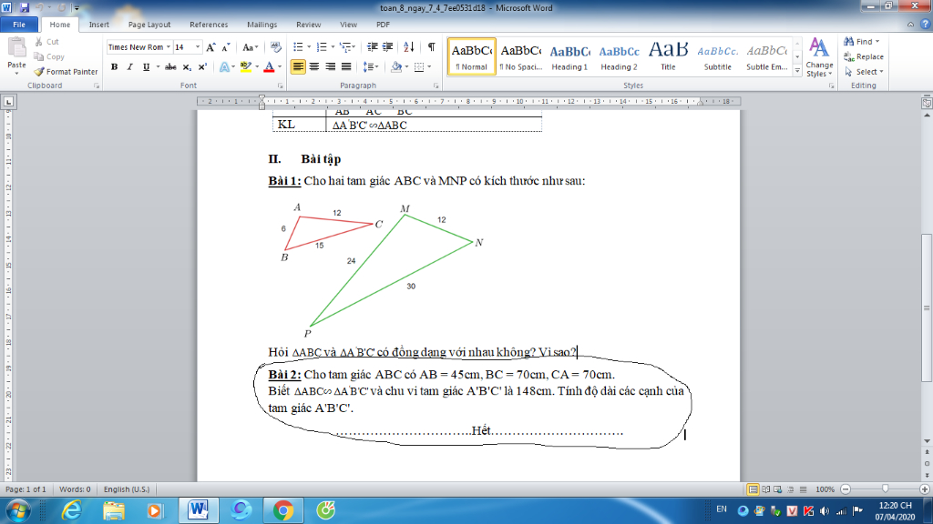This screenshot has width=933, height=524.
Task: Center align the text
Action: (314, 67)
